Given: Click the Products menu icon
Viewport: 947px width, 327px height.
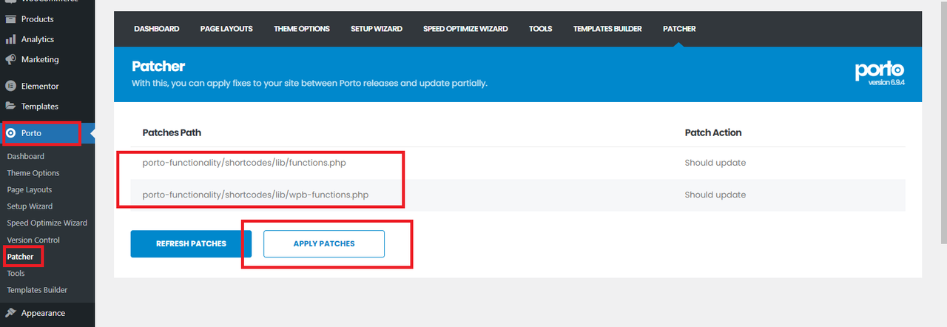Looking at the screenshot, I should [x=10, y=19].
